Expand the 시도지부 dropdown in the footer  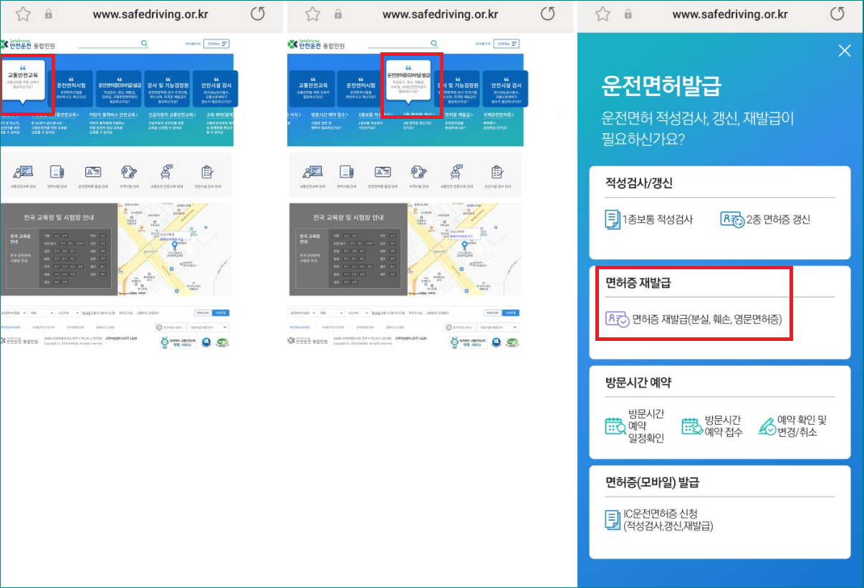(x=69, y=312)
